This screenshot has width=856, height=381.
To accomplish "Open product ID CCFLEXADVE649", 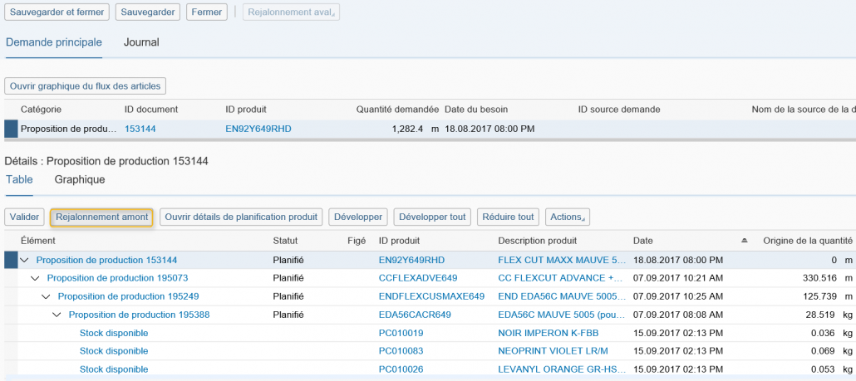I will click(418, 278).
